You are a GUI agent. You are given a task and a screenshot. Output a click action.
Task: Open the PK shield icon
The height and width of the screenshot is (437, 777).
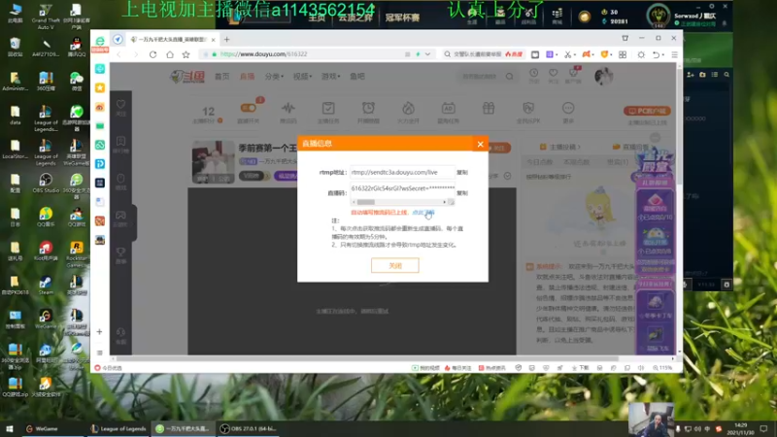(x=528, y=108)
